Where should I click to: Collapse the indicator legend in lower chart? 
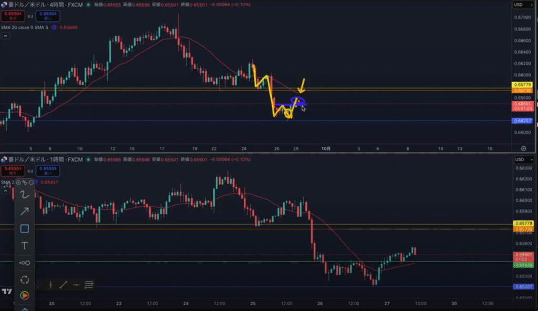pos(5,191)
